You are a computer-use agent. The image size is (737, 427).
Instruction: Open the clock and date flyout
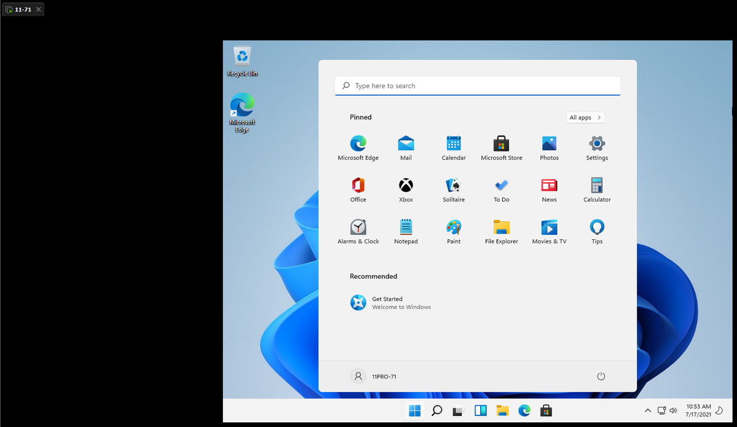point(698,410)
